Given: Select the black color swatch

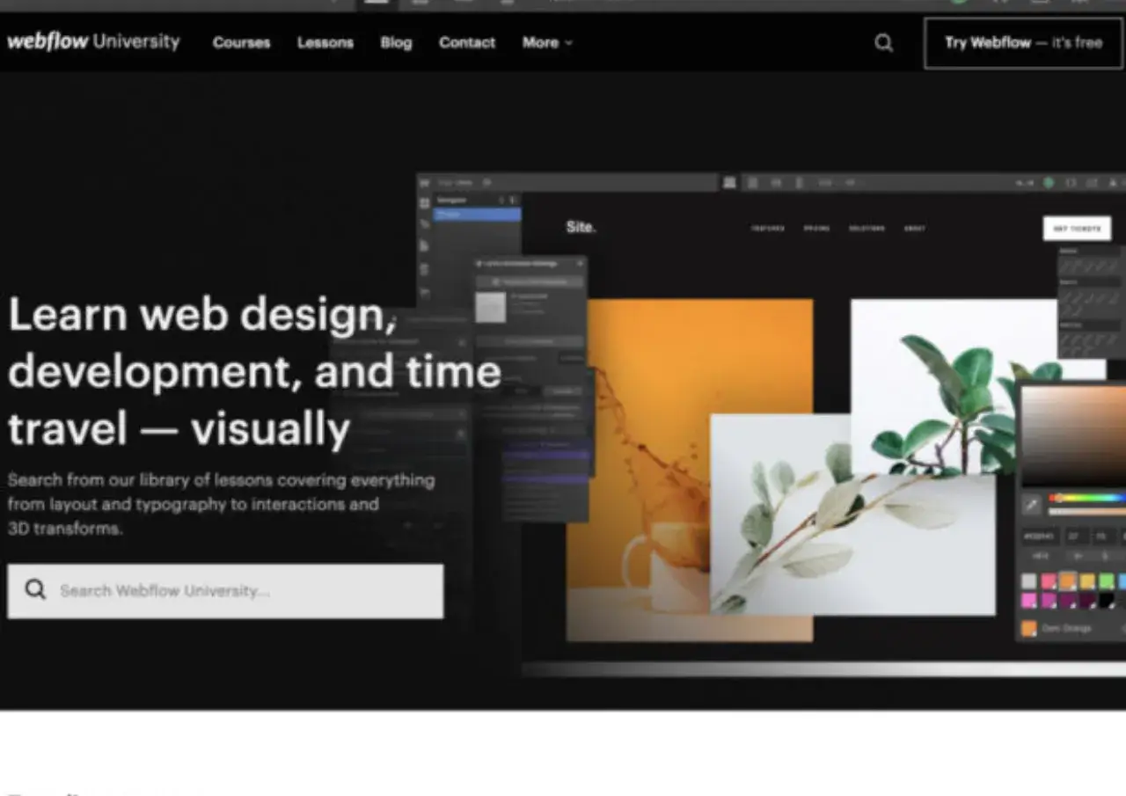Looking at the screenshot, I should (1106, 601).
